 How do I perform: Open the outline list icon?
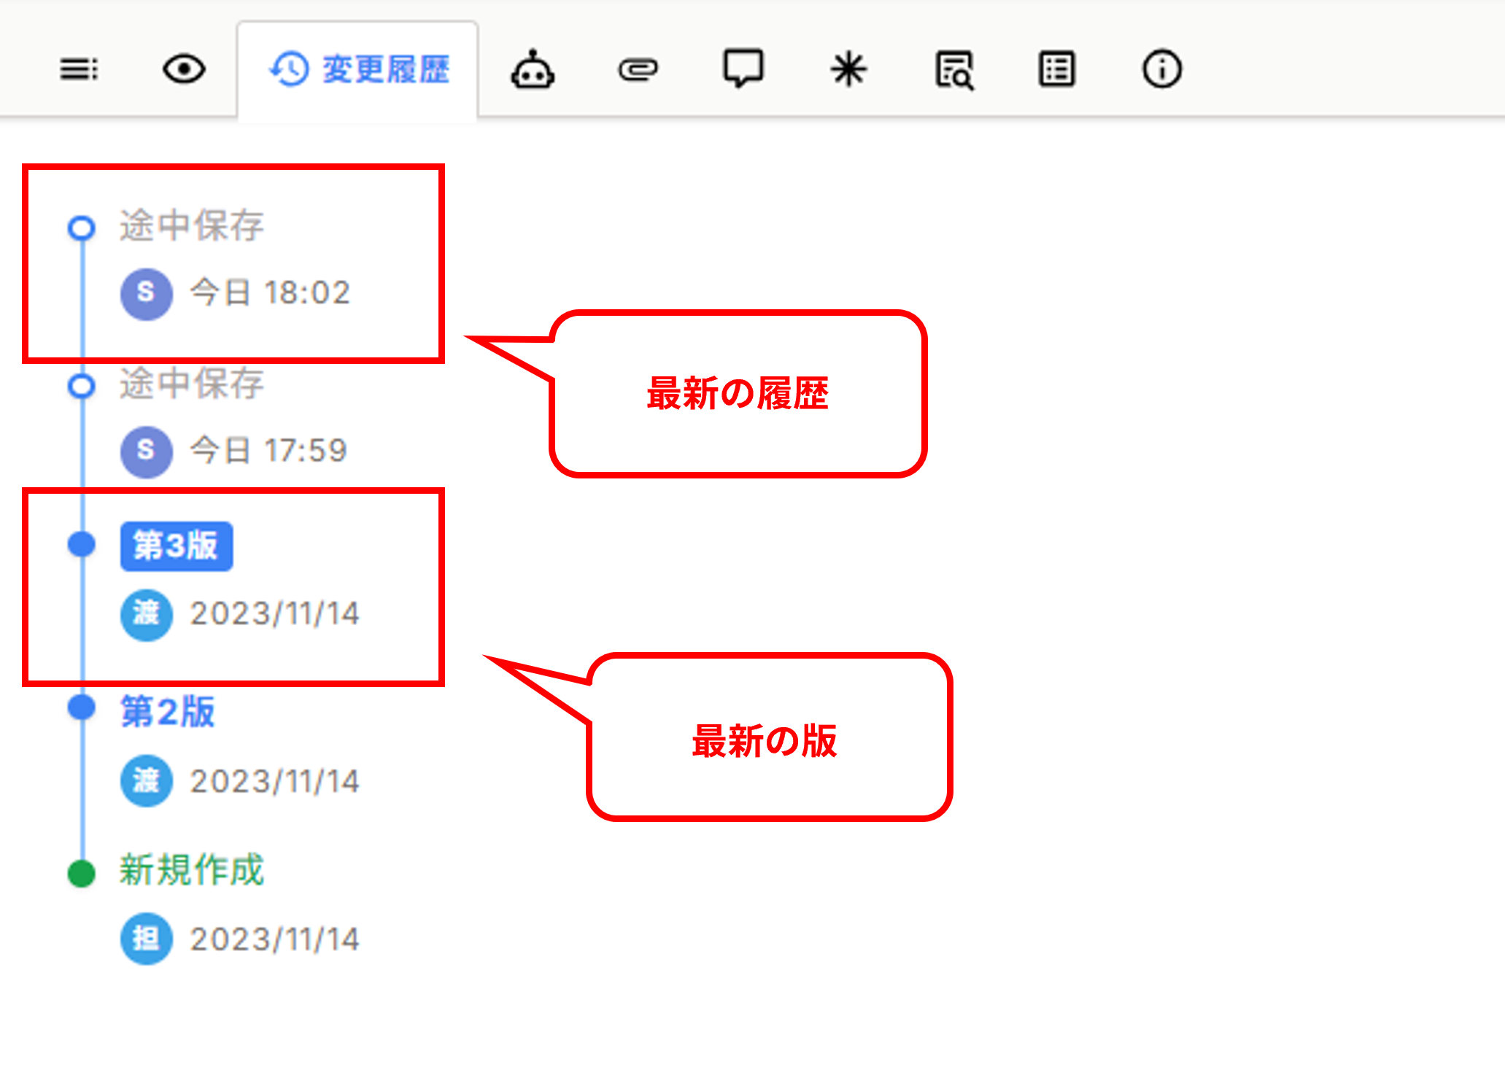[79, 70]
